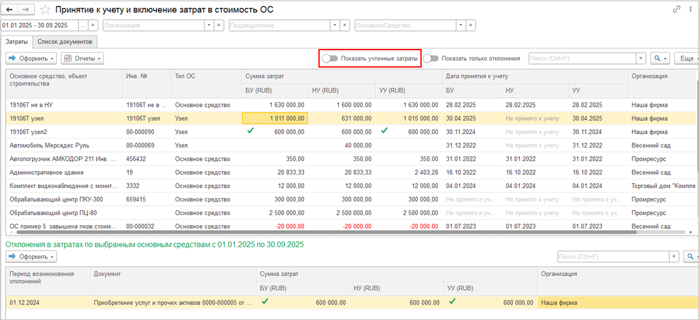The width and height of the screenshot is (699, 320).
Task: Toggle Показать только отклонения switch
Action: (431, 58)
